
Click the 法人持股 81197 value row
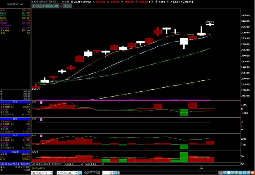pos(15,140)
